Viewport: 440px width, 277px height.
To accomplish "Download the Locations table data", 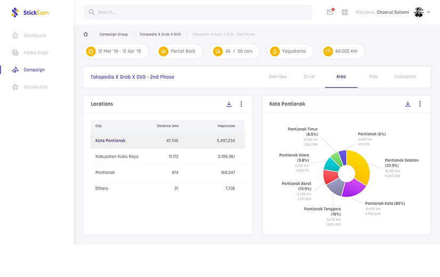I will [229, 104].
